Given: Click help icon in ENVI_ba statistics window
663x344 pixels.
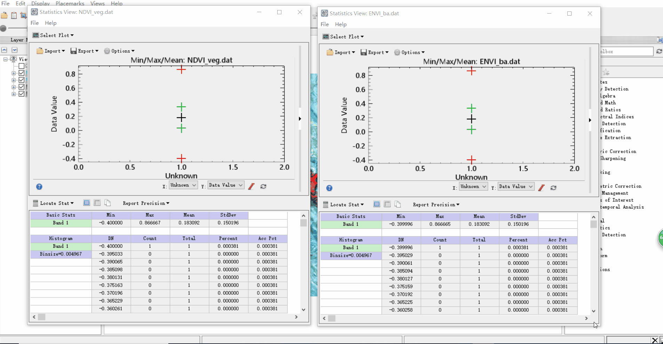Looking at the screenshot, I should [x=329, y=188].
